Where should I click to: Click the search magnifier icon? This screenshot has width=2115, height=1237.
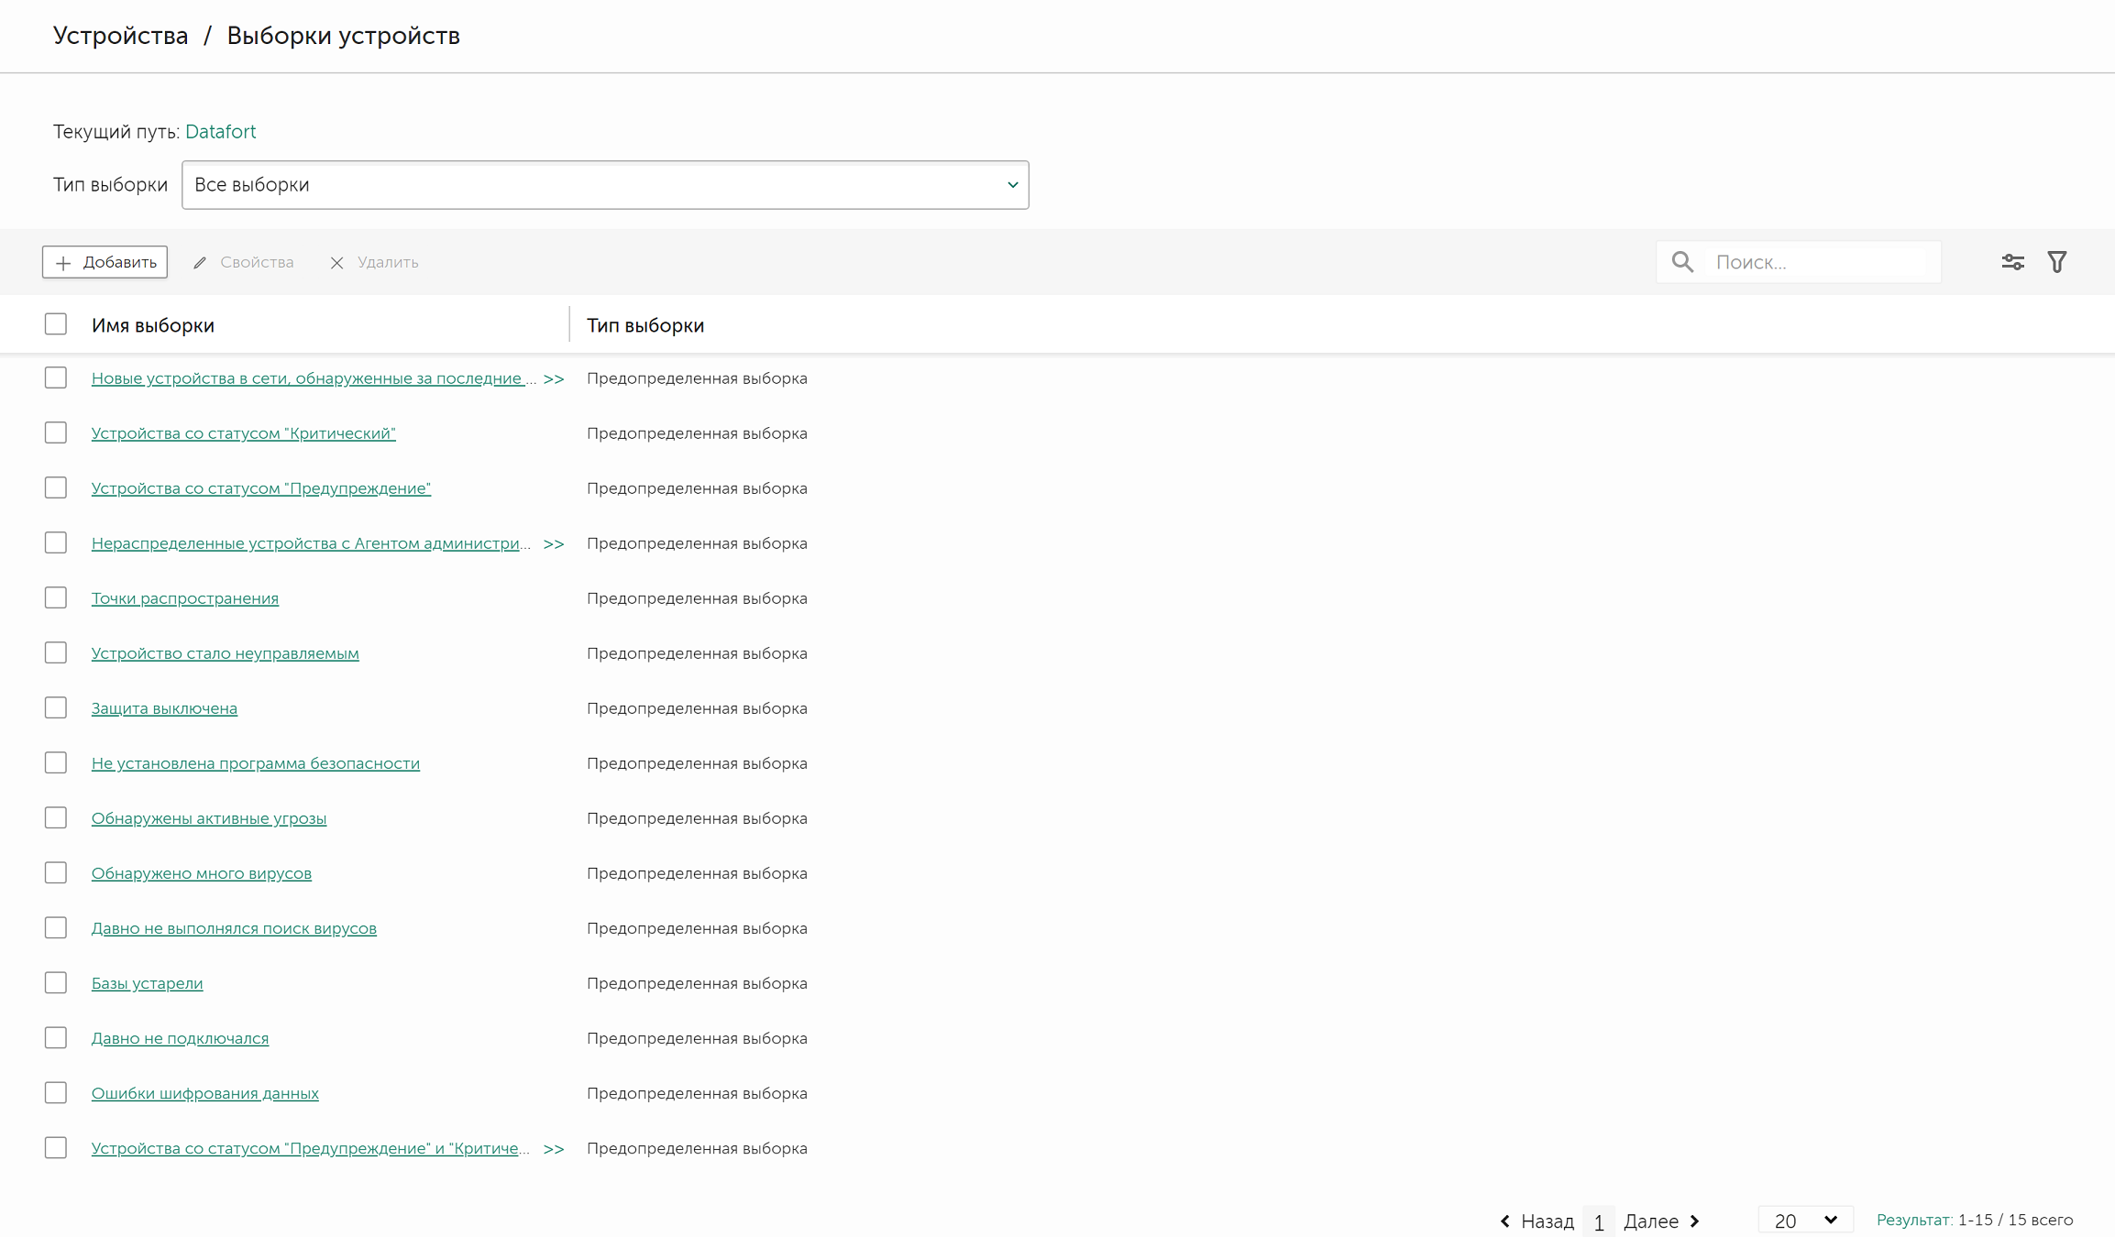tap(1682, 262)
